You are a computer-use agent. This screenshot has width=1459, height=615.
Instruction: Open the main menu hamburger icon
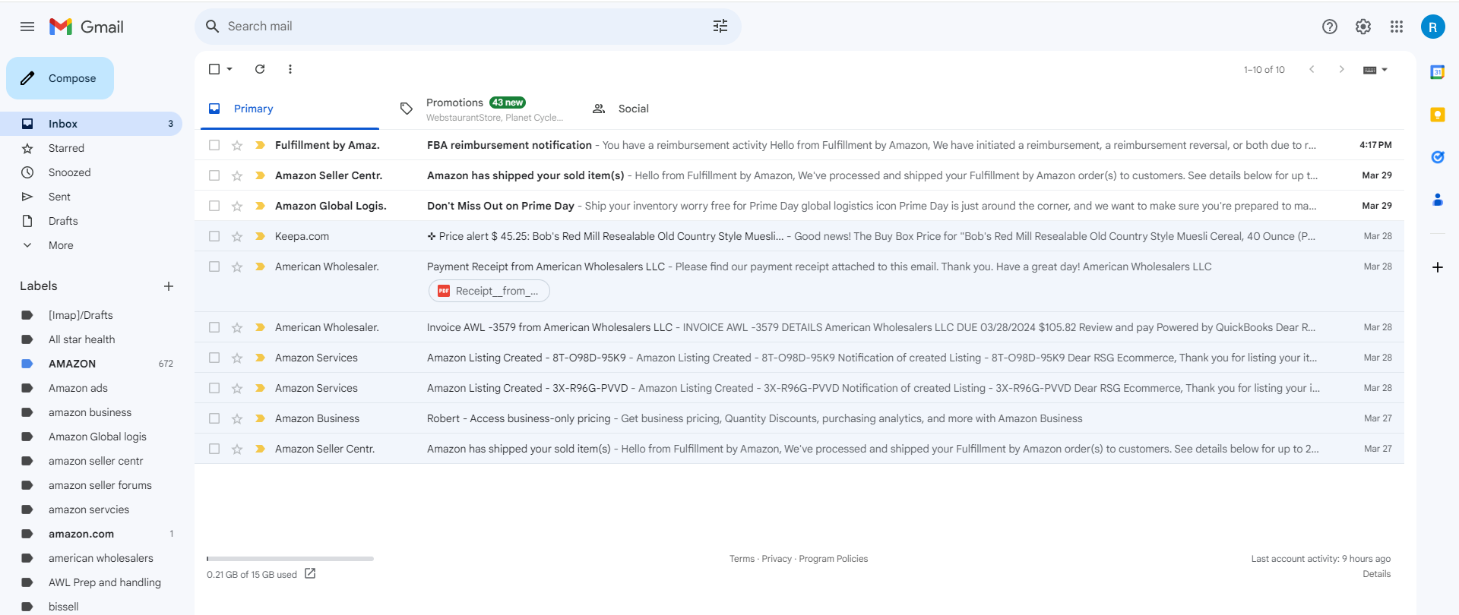click(27, 27)
